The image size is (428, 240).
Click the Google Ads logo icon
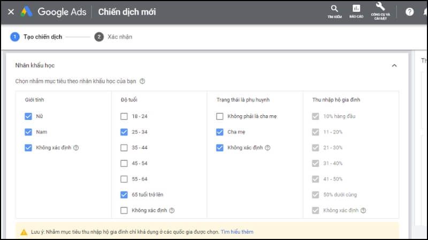pyautogui.click(x=27, y=12)
